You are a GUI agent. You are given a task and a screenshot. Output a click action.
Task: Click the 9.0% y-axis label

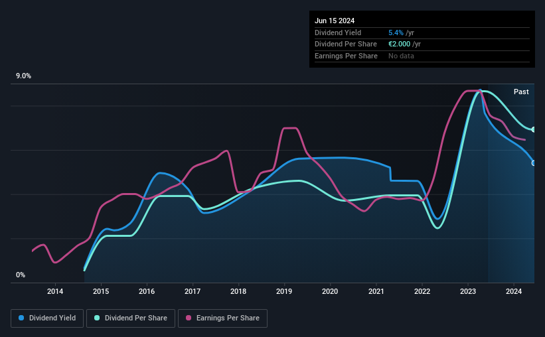(23, 76)
